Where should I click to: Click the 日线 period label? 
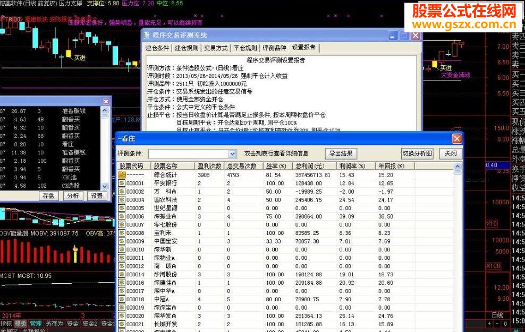pyautogui.click(x=497, y=315)
